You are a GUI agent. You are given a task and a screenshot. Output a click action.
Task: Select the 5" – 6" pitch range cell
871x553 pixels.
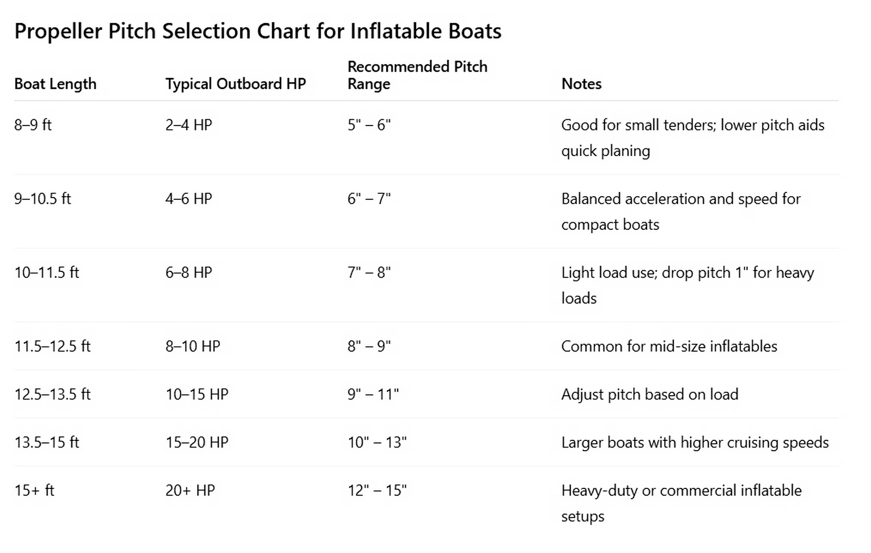[x=369, y=125]
